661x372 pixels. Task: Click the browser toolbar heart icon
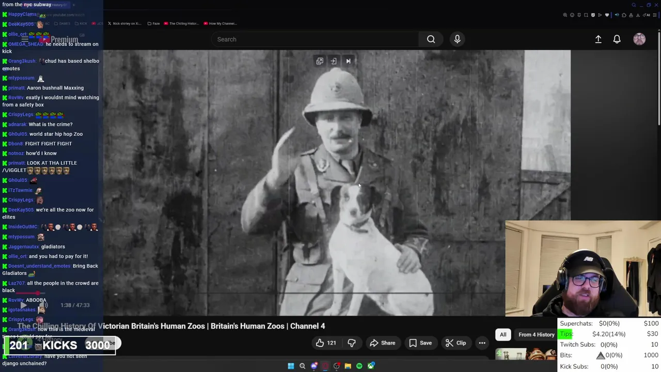tap(607, 15)
